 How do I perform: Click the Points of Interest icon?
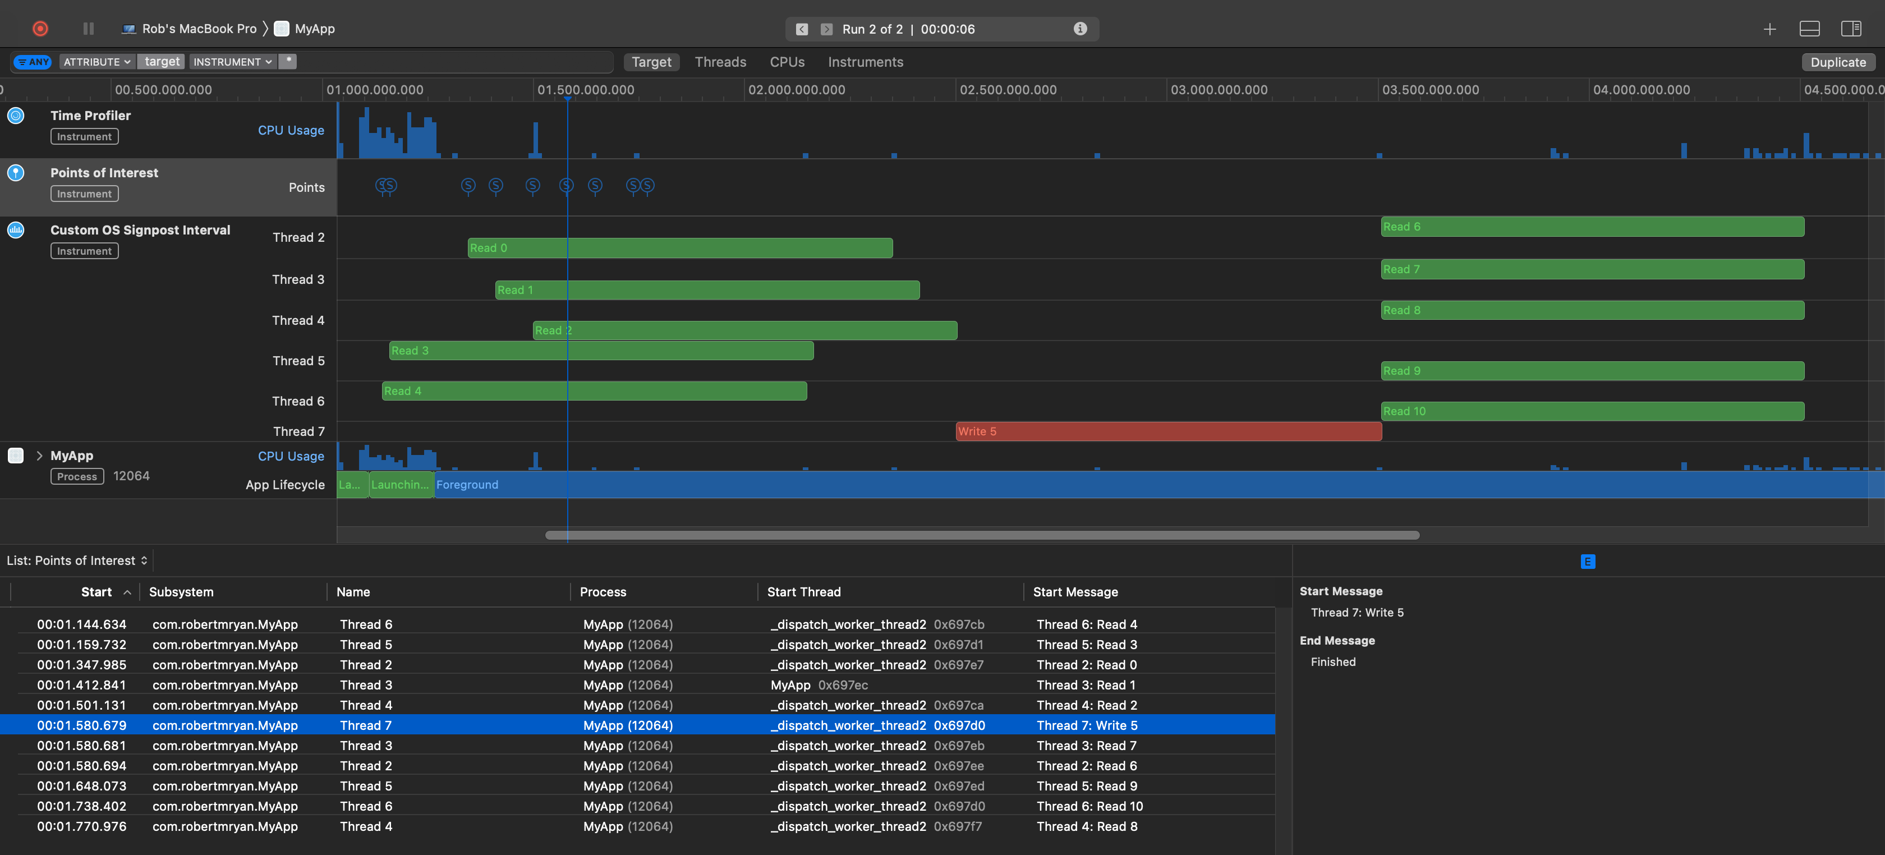point(16,173)
